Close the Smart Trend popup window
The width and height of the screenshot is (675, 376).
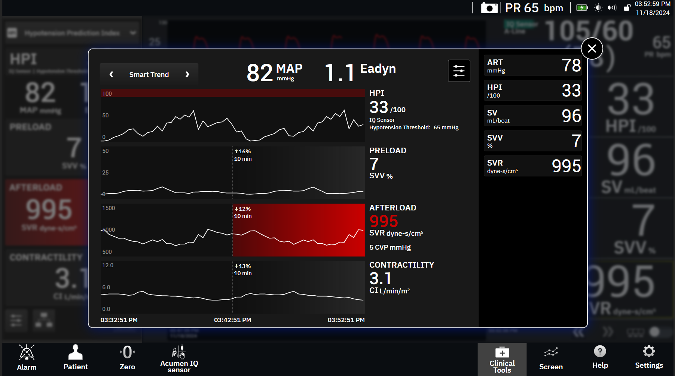(x=592, y=49)
